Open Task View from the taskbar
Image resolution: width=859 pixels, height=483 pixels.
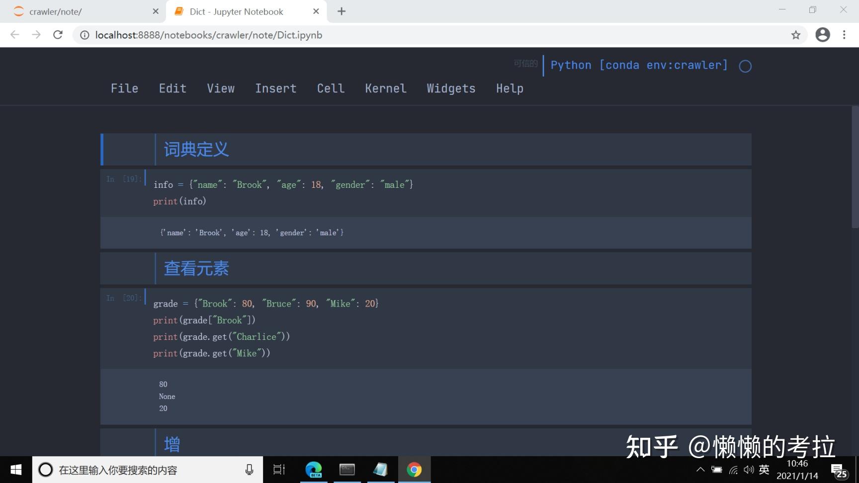(x=279, y=469)
